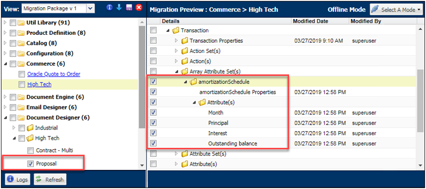Screen dimensions: 426x189
Task: Open the Select A Mode dropdown
Action: pyautogui.click(x=396, y=10)
